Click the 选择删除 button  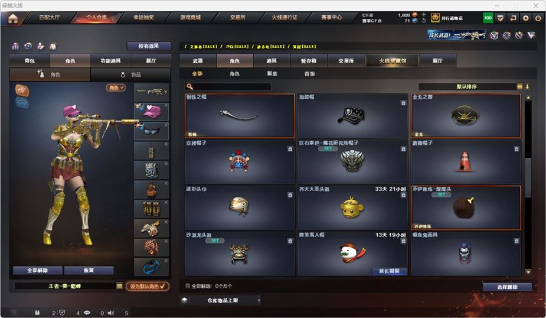click(507, 287)
